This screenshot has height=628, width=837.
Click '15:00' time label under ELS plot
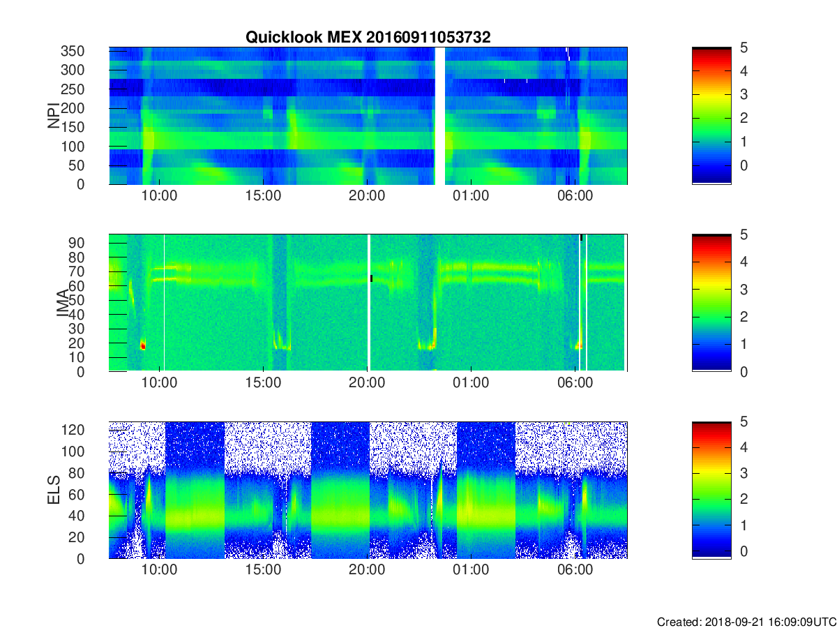(x=264, y=571)
